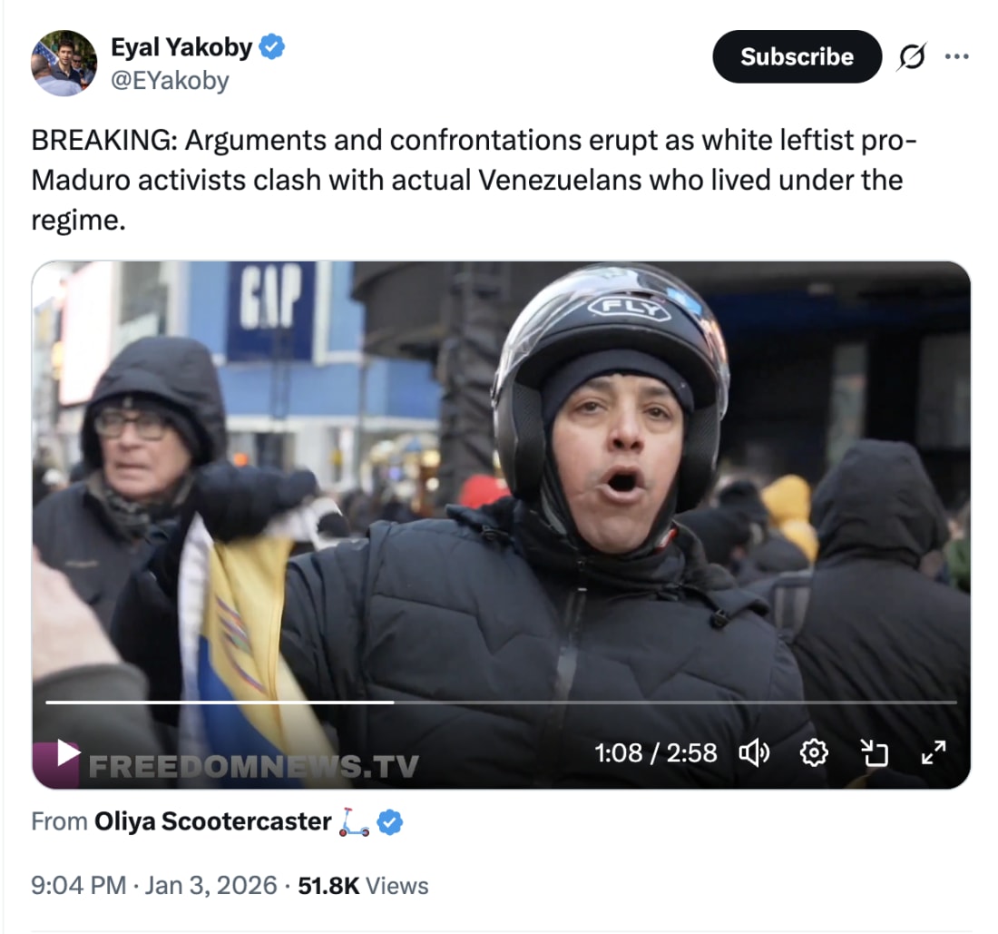This screenshot has height=934, width=998.
Task: Click the Subscribe button
Action: (x=797, y=56)
